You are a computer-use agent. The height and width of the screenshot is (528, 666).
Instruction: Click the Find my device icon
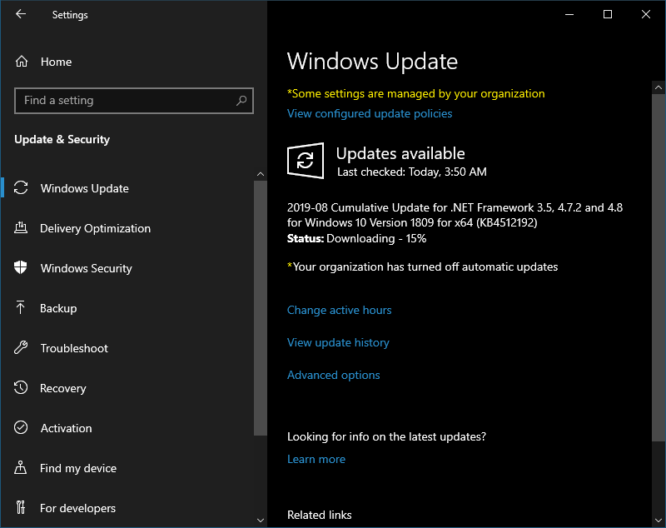(20, 468)
